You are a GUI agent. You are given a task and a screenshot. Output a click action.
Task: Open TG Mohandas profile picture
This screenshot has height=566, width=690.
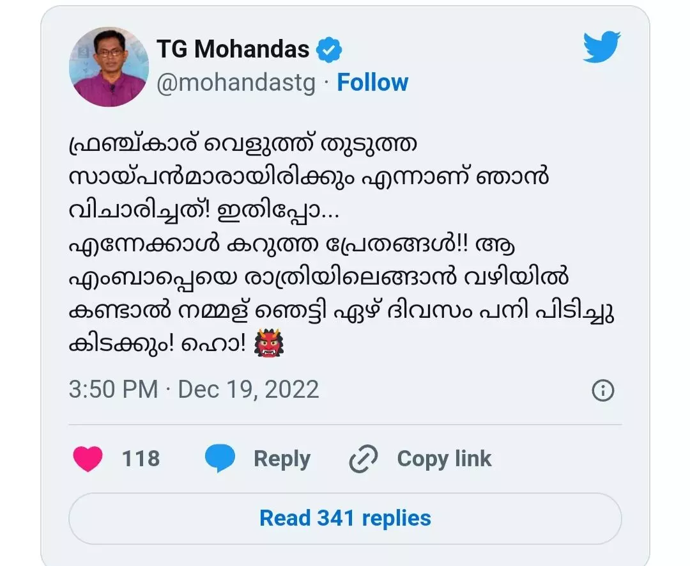(109, 67)
